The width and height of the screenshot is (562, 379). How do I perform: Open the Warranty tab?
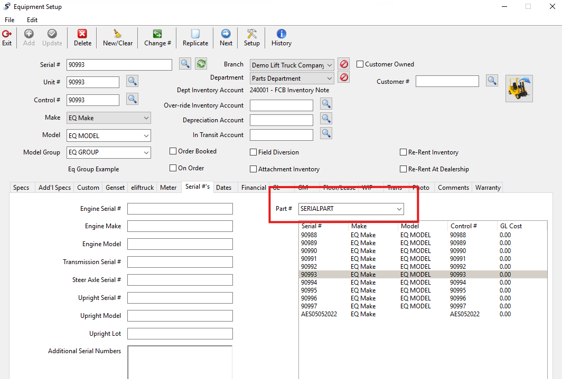click(x=488, y=188)
